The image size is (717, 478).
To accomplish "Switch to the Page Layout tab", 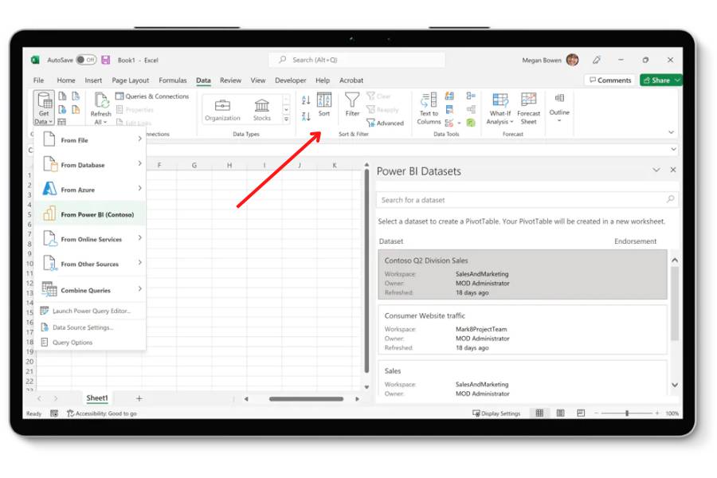I will (x=131, y=80).
